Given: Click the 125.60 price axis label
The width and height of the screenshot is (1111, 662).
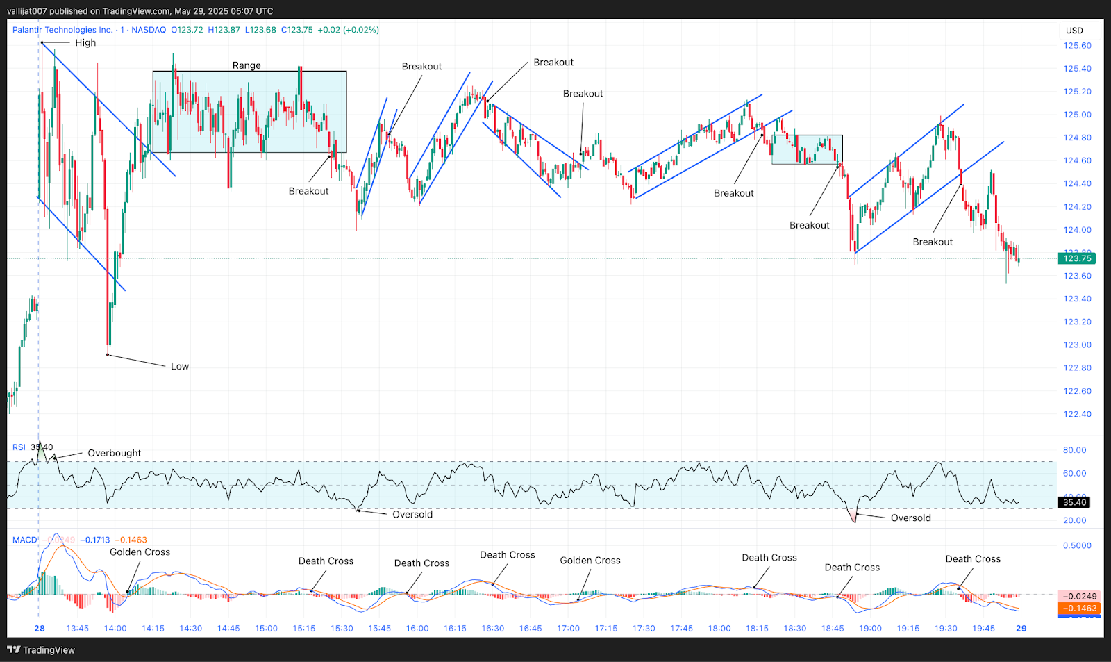Looking at the screenshot, I should (x=1077, y=46).
